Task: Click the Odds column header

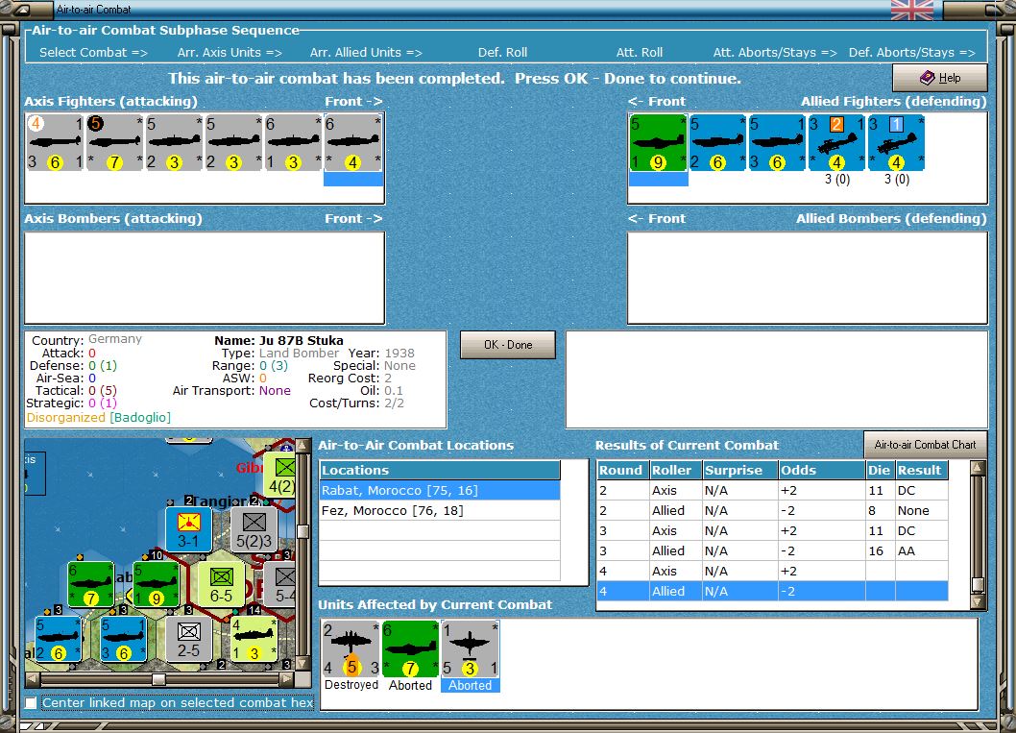Action: (x=822, y=470)
